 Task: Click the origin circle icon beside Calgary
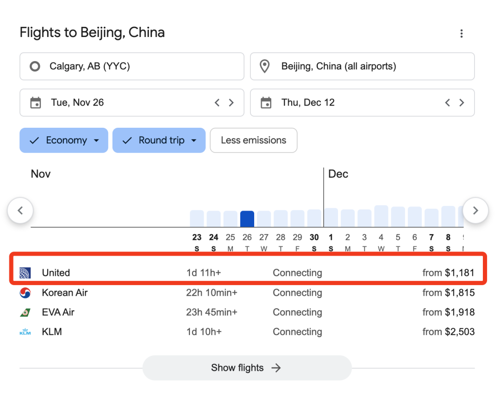(35, 66)
